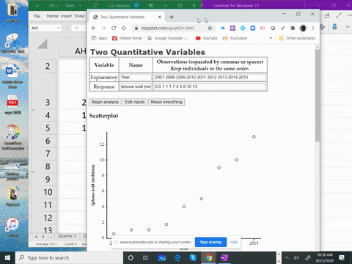Click the muted volume tray icon

296,258
